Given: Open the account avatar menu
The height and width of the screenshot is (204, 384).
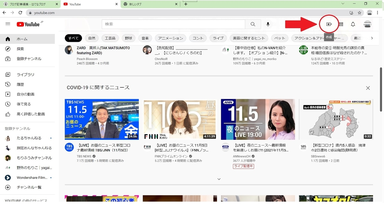Looking at the screenshot, I should tap(368, 24).
